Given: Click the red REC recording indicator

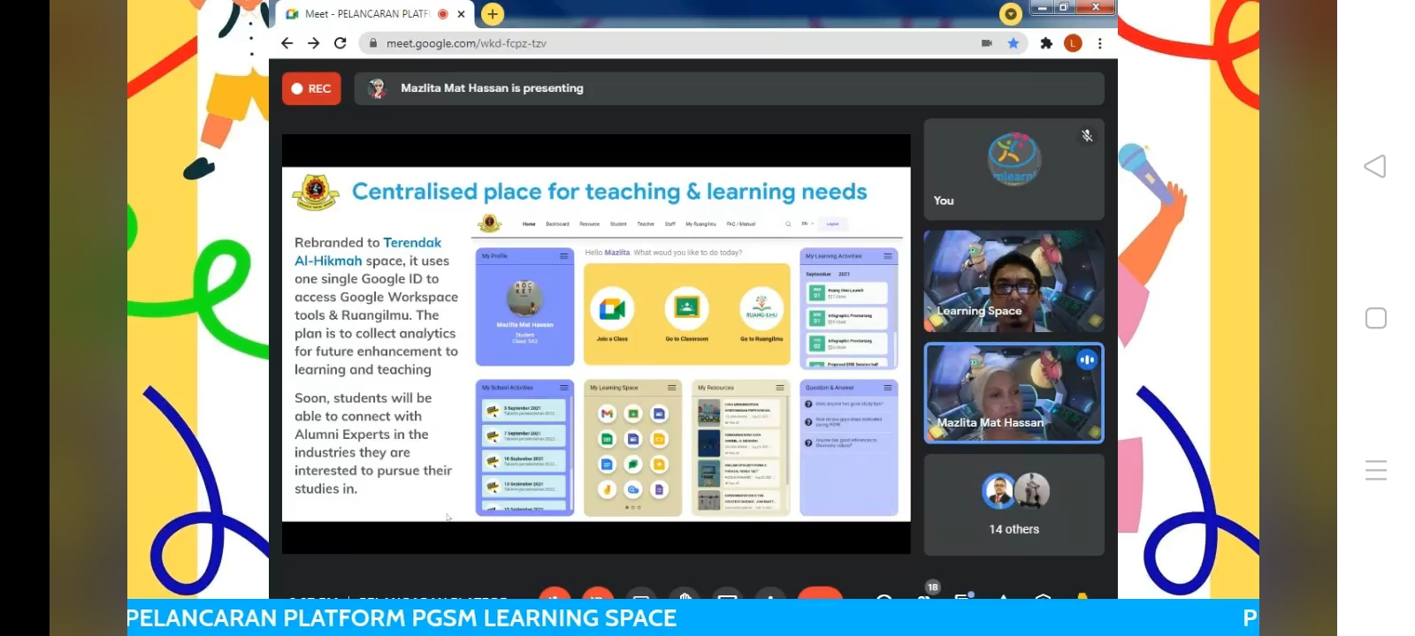Looking at the screenshot, I should 311,88.
